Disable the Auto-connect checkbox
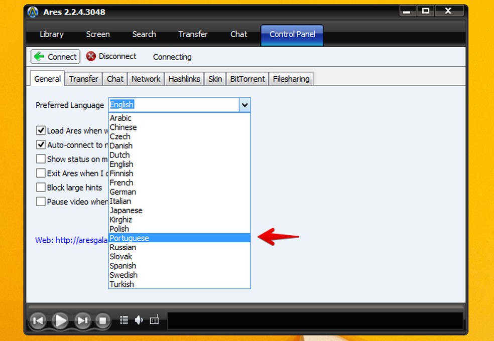494x341 pixels. 41,145
